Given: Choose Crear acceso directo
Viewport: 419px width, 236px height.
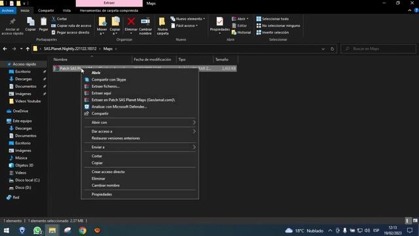Looking at the screenshot, I should (139, 172).
